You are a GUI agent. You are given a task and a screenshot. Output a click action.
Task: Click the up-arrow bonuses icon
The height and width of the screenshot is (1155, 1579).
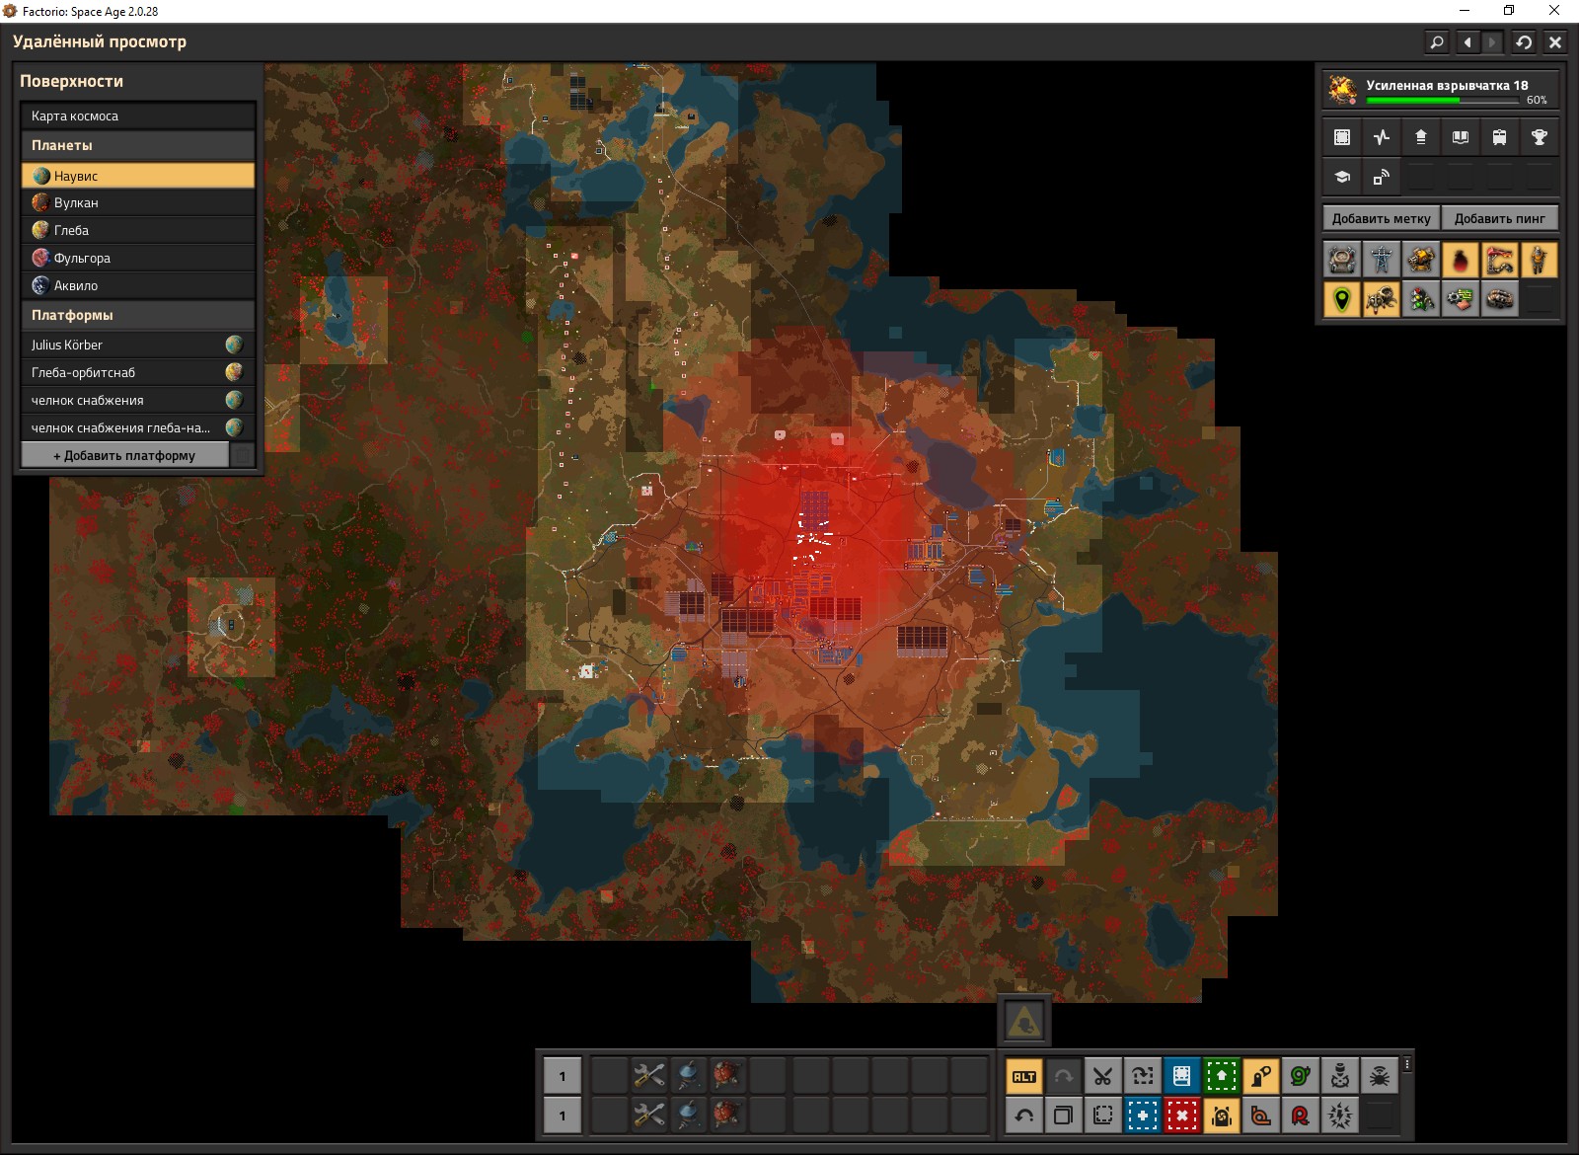pyautogui.click(x=1421, y=137)
